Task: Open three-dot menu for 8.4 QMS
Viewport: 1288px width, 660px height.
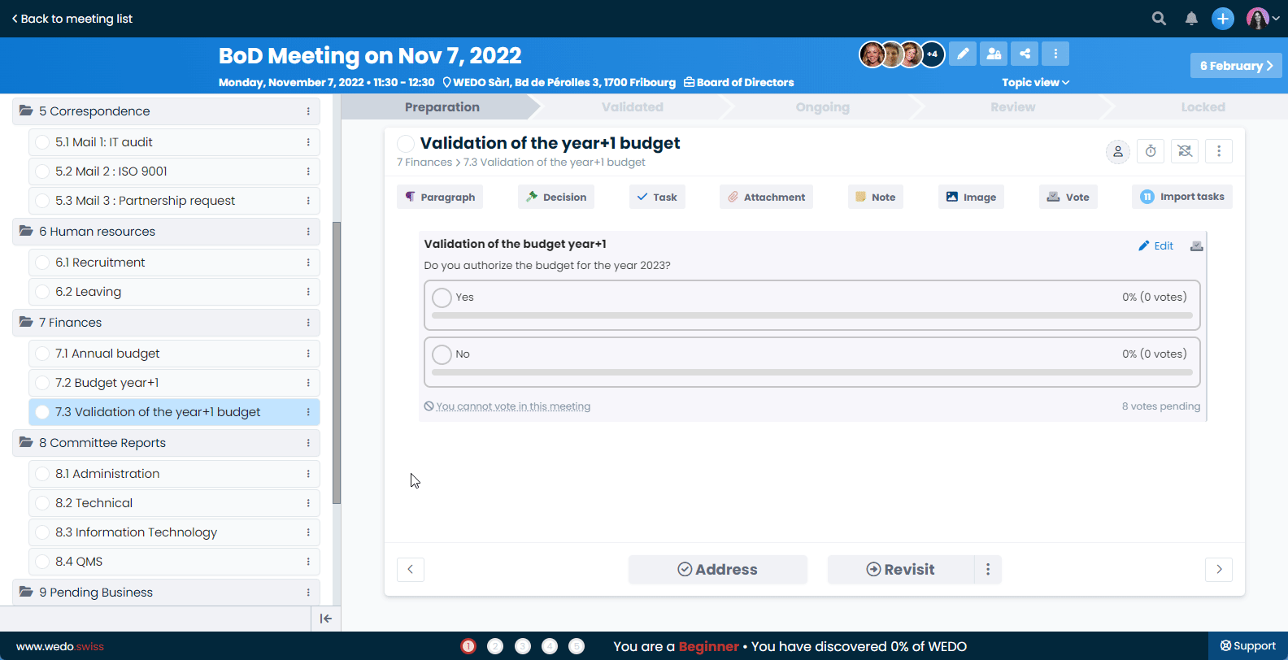Action: click(x=308, y=562)
